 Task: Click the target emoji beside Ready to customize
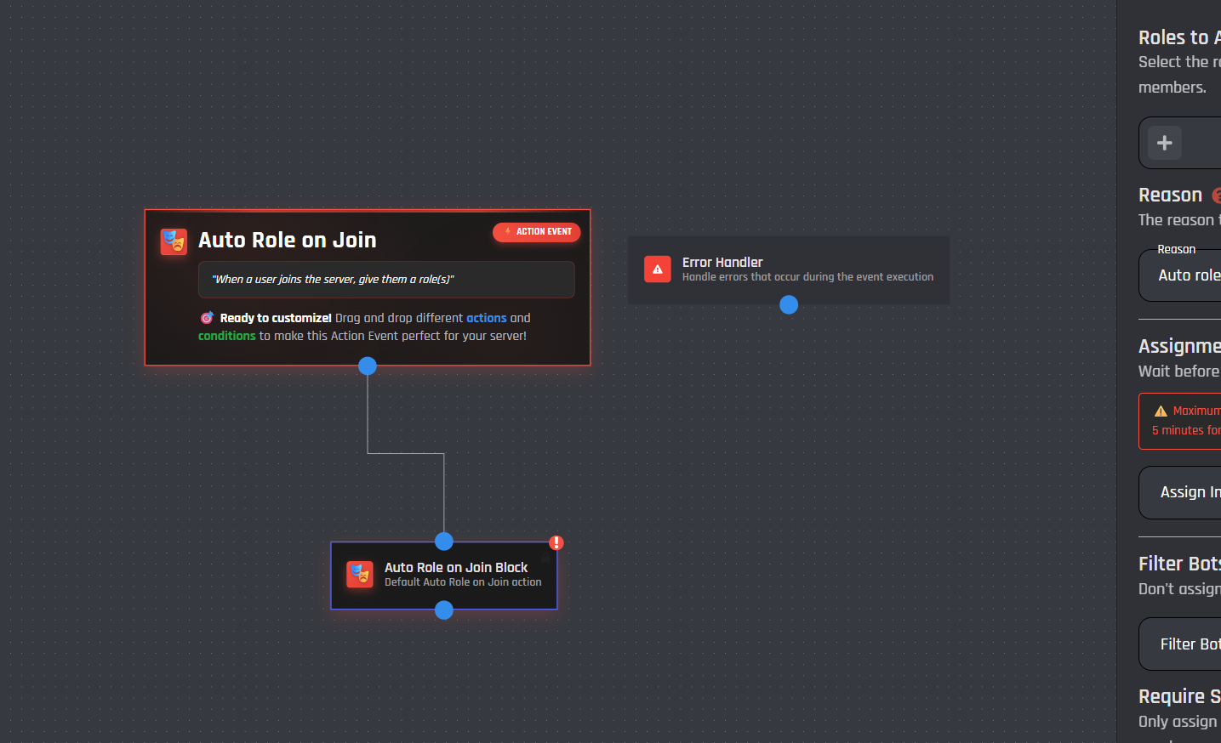207,318
